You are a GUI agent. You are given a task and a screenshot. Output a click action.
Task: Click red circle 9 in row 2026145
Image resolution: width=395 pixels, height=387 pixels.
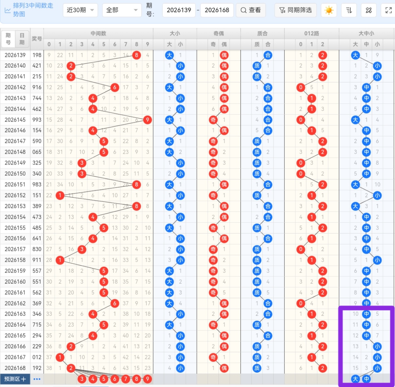point(148,120)
